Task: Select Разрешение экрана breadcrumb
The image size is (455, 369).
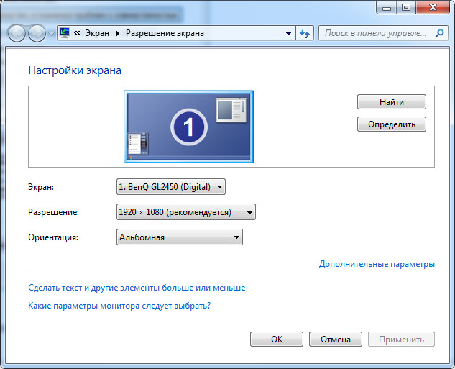Action: tap(165, 33)
